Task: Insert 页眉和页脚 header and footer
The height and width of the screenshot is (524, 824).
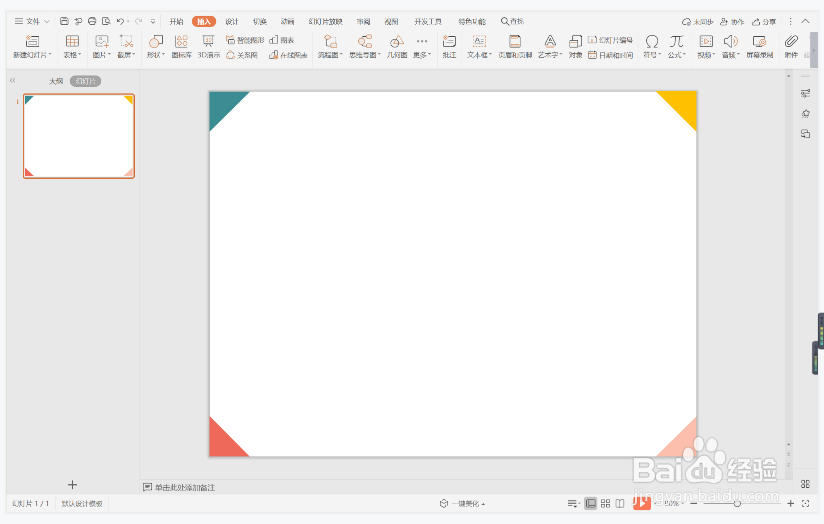Action: click(x=515, y=47)
